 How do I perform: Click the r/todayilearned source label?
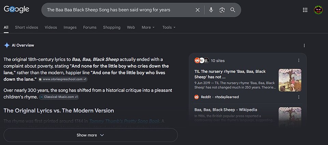click(227, 97)
